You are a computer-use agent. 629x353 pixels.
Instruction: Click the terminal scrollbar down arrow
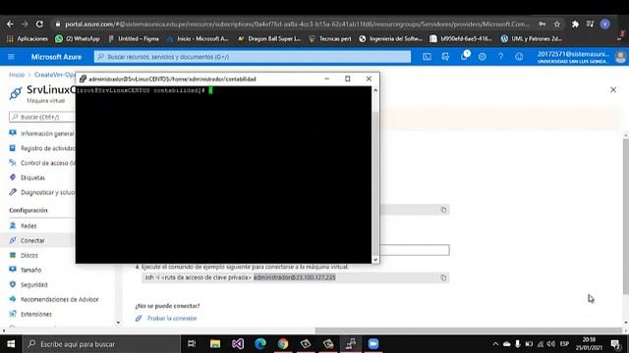pyautogui.click(x=375, y=259)
